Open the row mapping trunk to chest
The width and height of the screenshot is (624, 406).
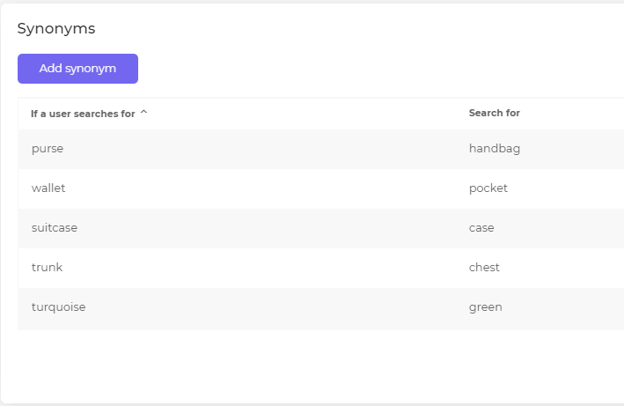tap(264, 268)
